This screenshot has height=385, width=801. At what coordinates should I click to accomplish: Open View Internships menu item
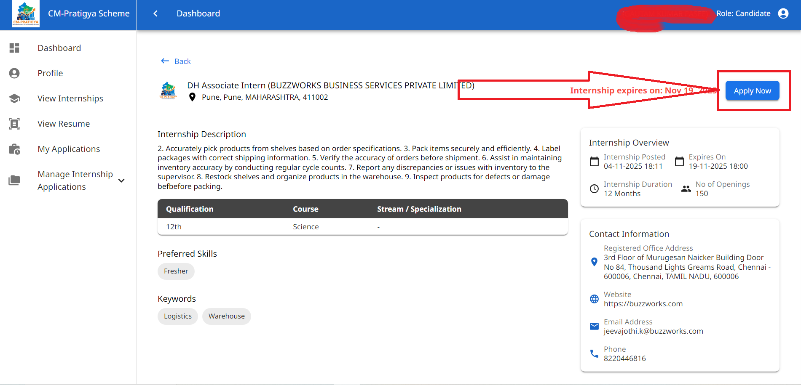pos(70,98)
